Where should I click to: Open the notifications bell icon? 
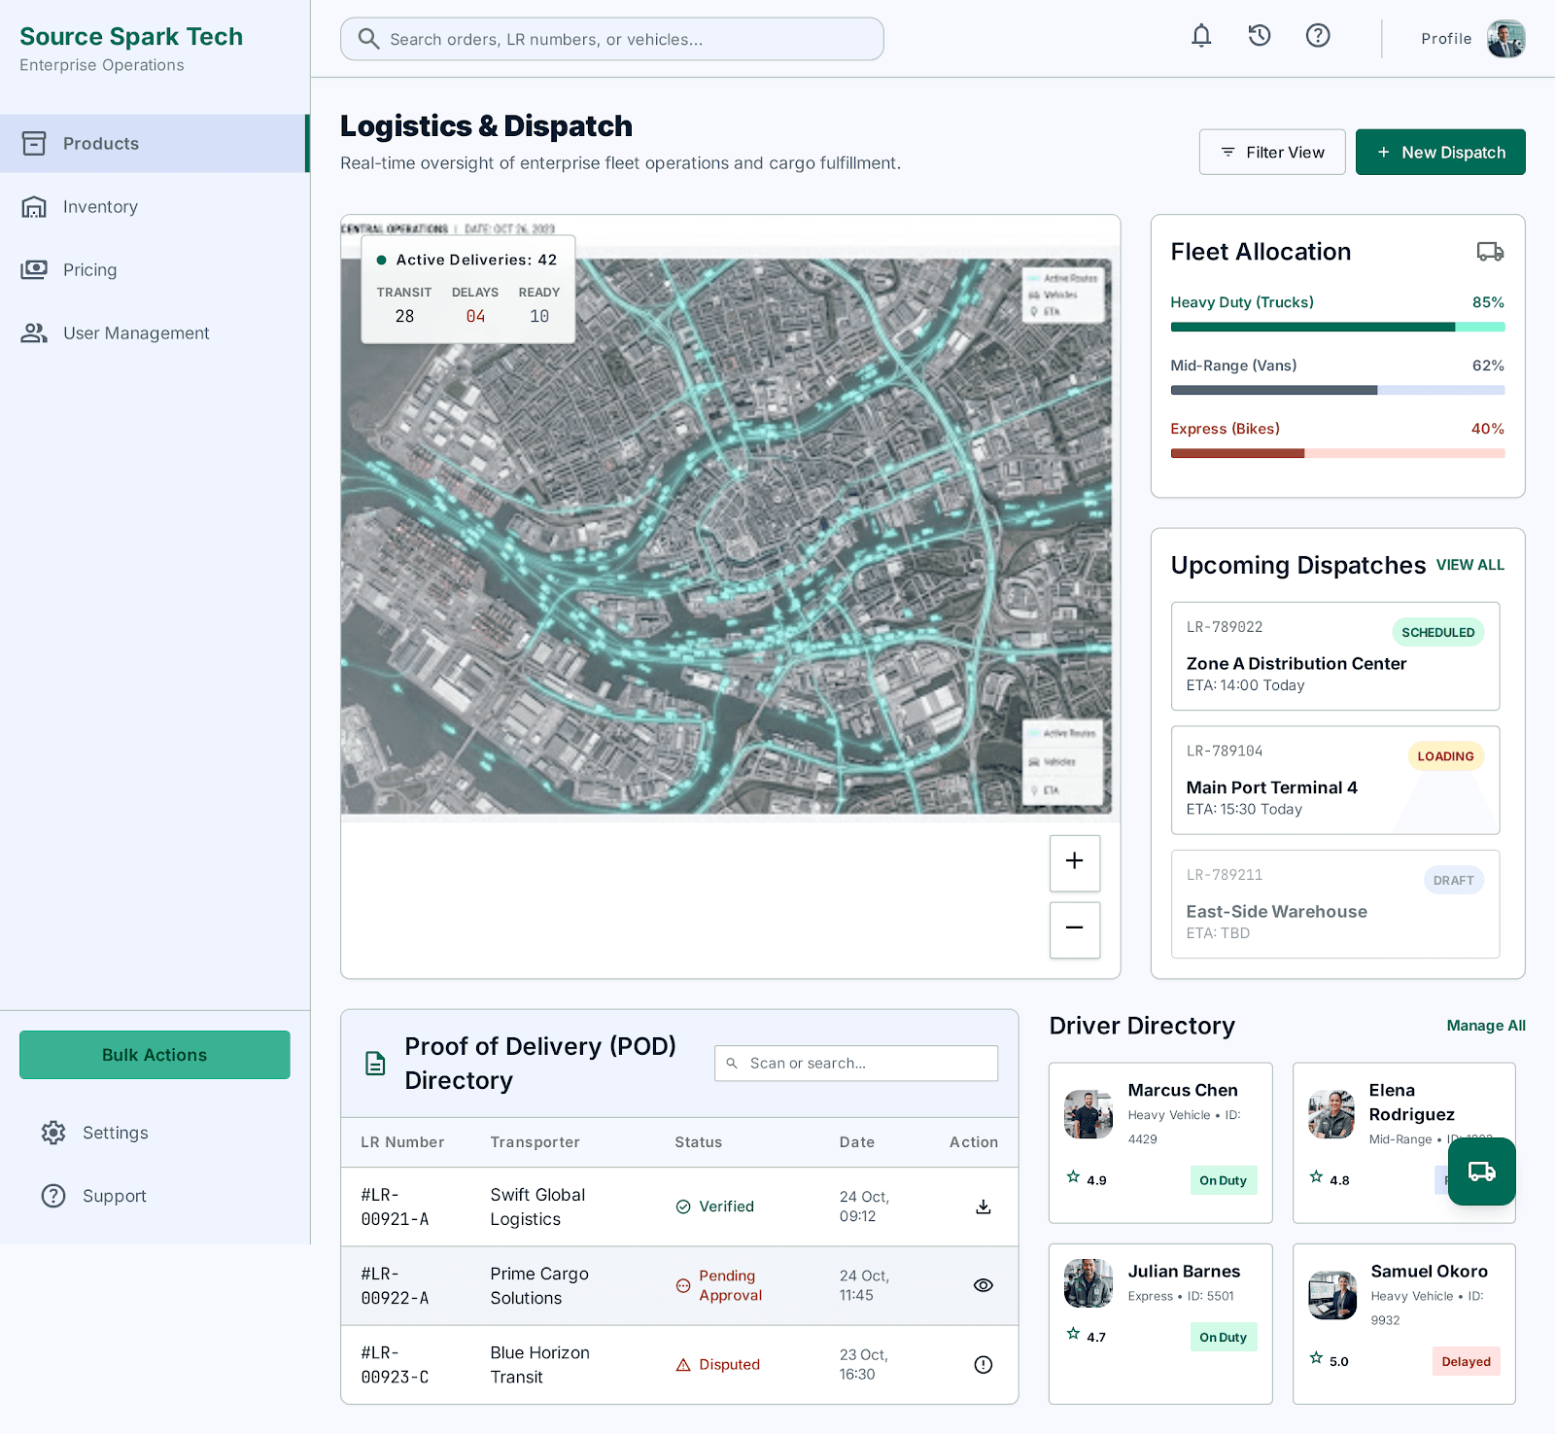coord(1201,36)
